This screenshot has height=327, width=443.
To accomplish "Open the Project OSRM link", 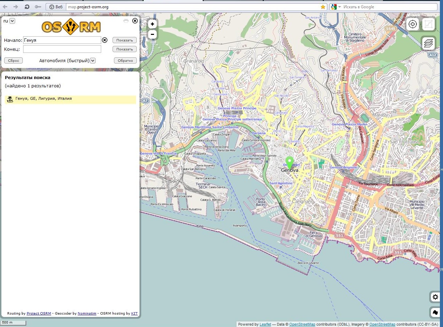I will (x=39, y=314).
